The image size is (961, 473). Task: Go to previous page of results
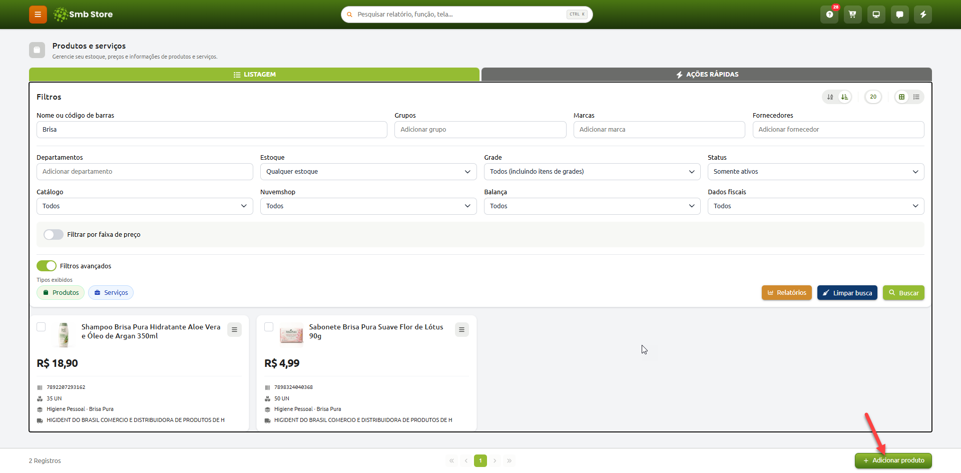point(466,461)
